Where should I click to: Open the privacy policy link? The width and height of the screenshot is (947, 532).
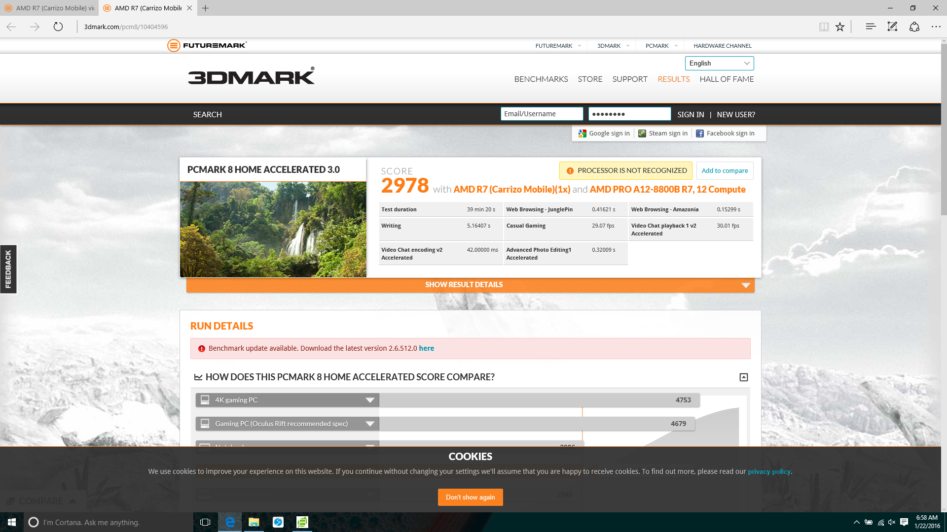(x=769, y=471)
